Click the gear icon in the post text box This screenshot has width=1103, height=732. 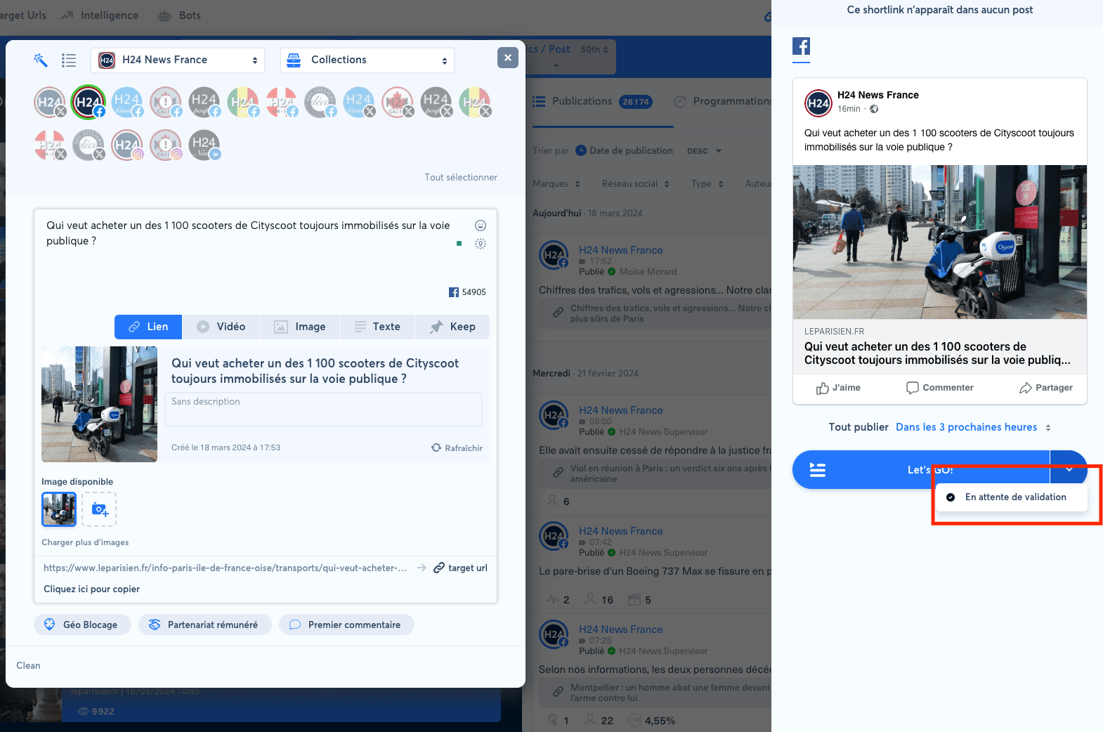[481, 244]
